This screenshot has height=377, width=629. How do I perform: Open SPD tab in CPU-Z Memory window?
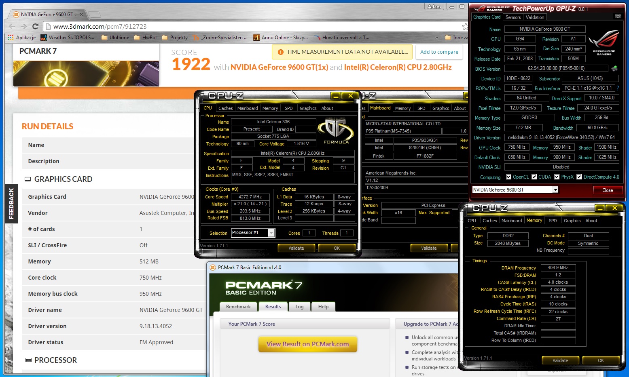[553, 221]
